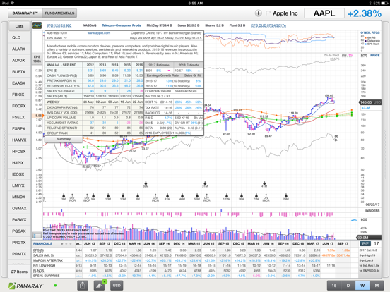
Task: Collapse the Summary tab of the info panel
Action: point(64,139)
